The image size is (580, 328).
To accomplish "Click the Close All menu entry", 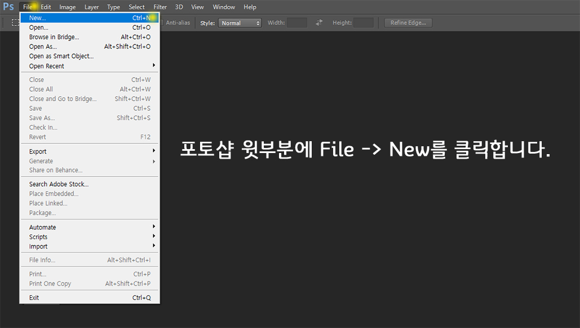I will 90,89.
